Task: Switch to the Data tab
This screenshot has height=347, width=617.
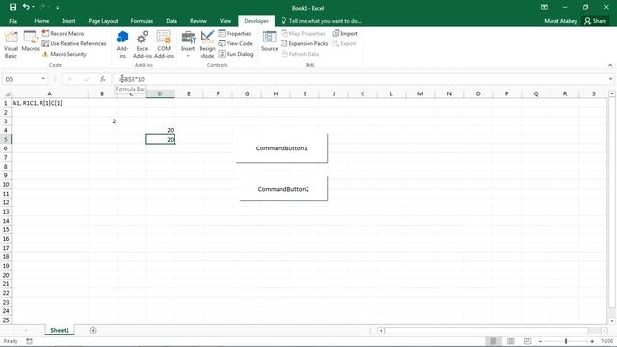Action: coord(172,21)
